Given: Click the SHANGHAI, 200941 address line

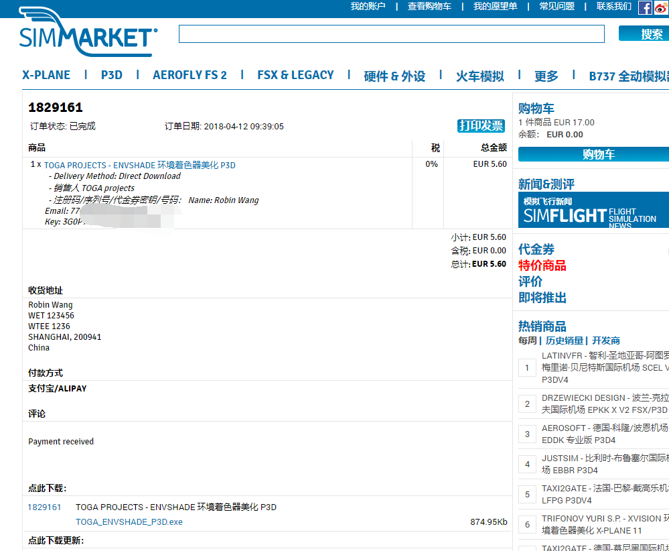Looking at the screenshot, I should (x=65, y=337).
